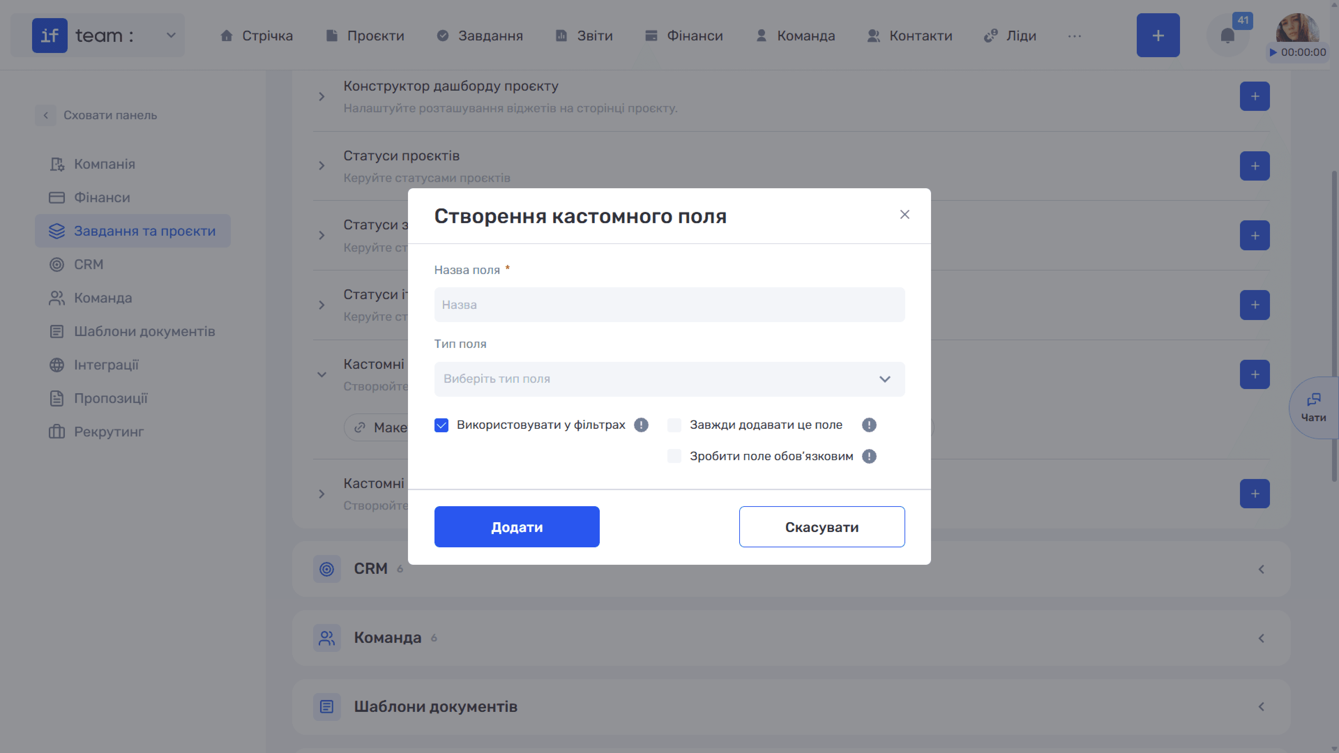Screen dimensions: 1339x753
Task: Add a new project status with plus
Action: click(x=1254, y=166)
